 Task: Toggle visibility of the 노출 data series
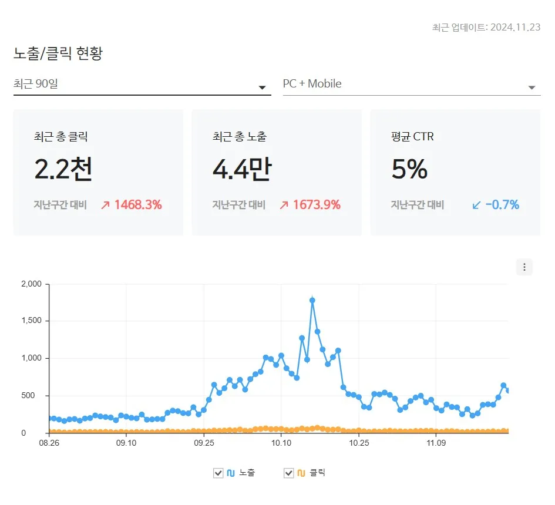217,472
